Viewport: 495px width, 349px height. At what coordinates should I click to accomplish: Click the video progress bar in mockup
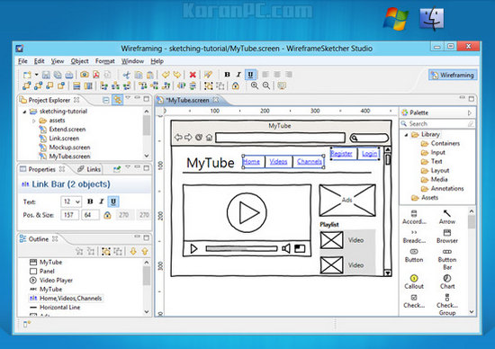coord(241,248)
